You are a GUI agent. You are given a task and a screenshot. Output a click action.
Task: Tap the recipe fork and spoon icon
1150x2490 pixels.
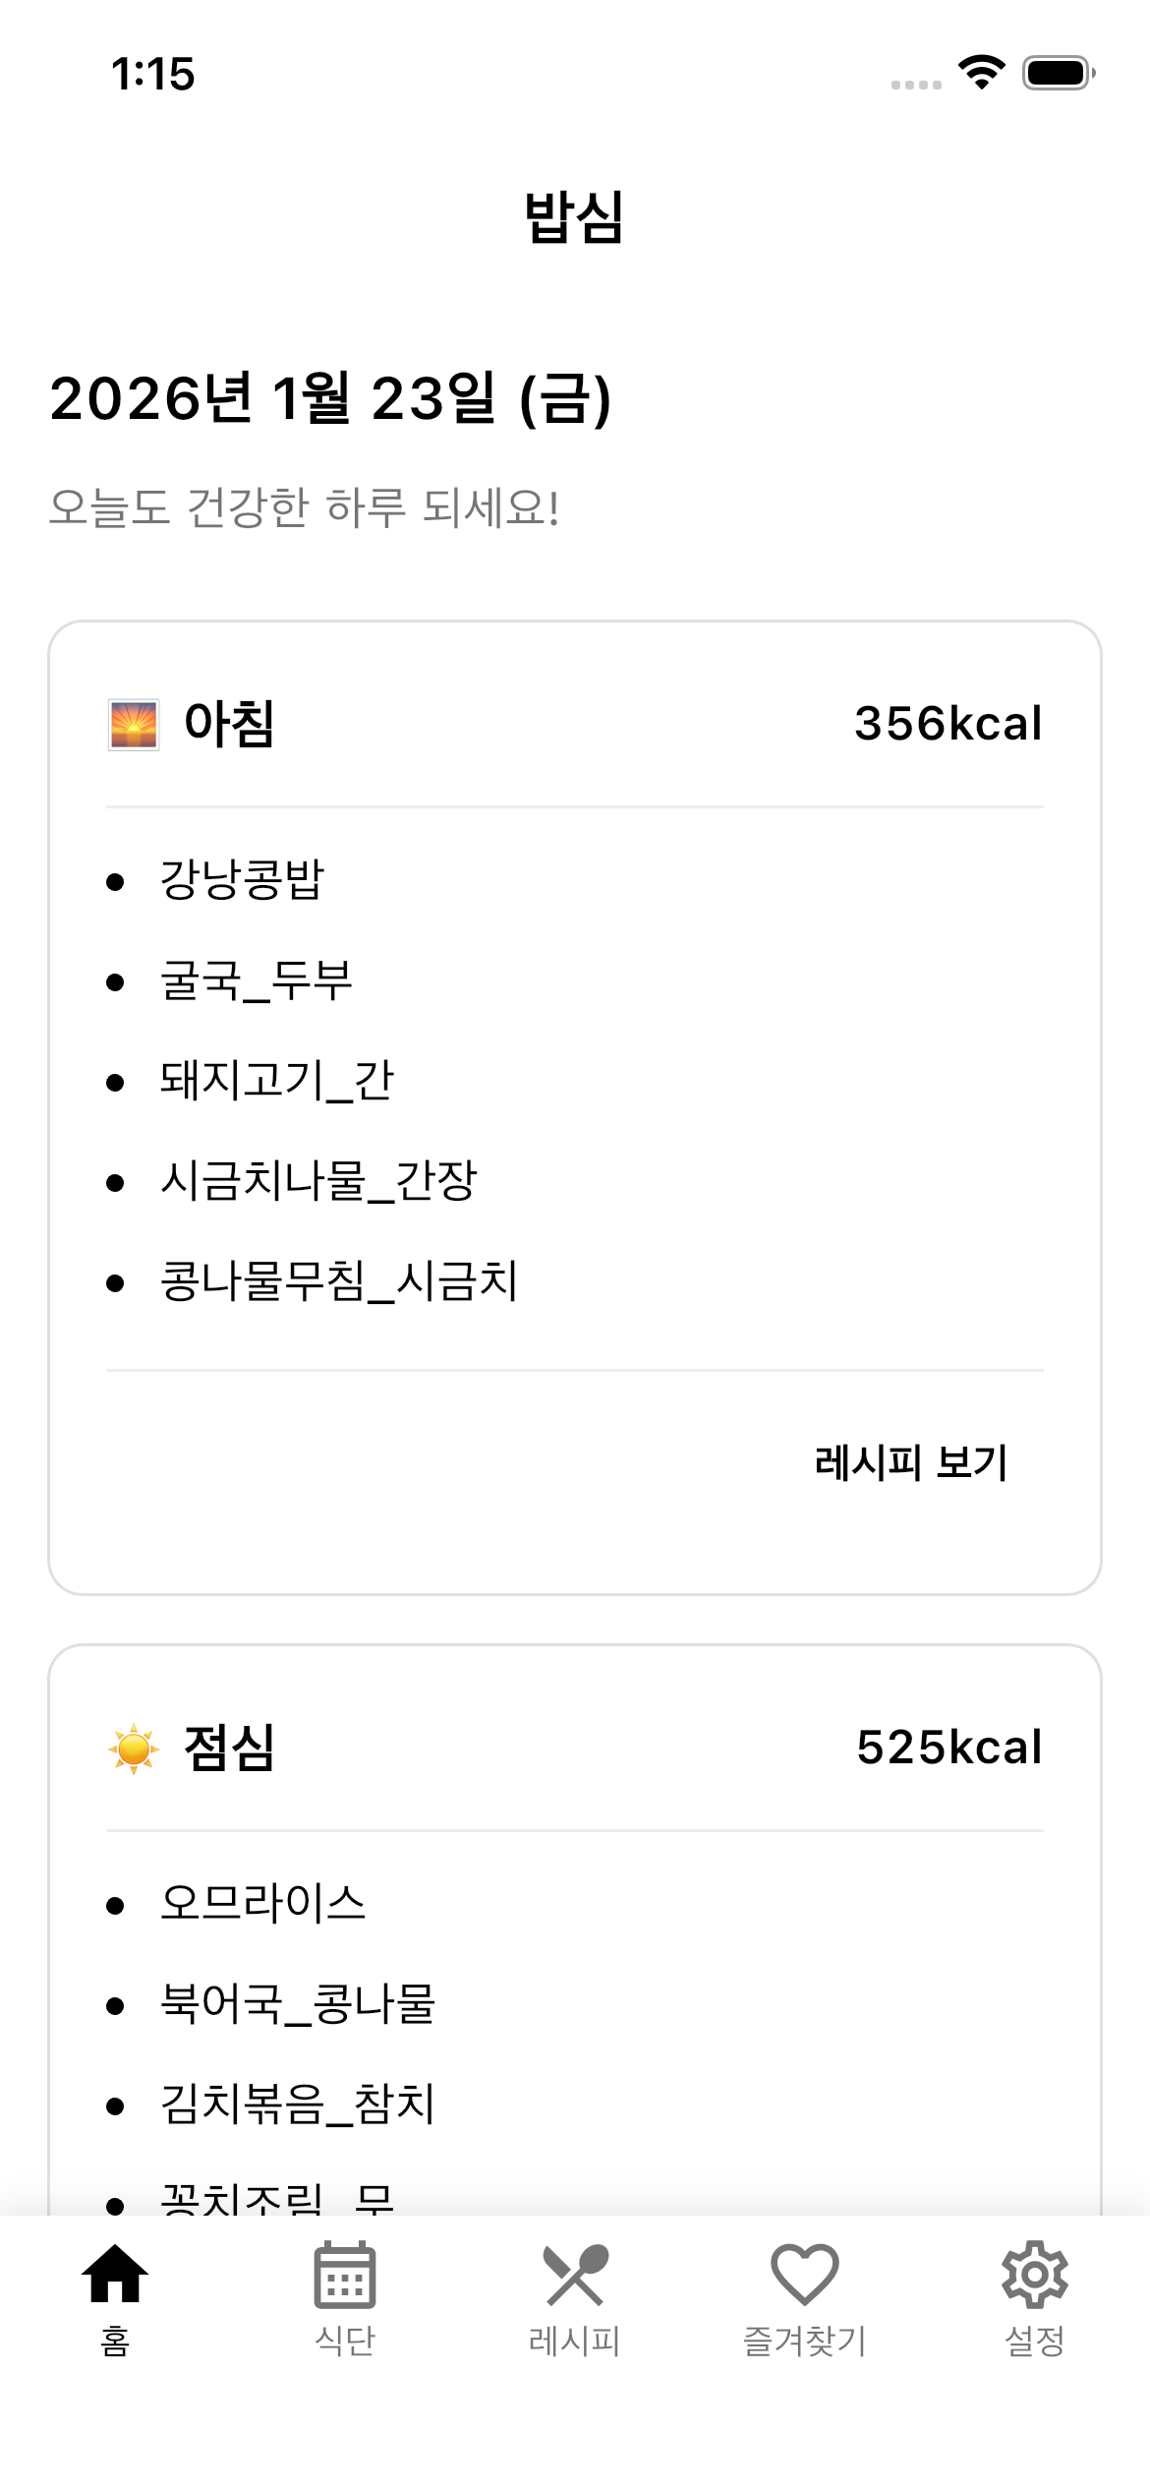click(575, 2275)
